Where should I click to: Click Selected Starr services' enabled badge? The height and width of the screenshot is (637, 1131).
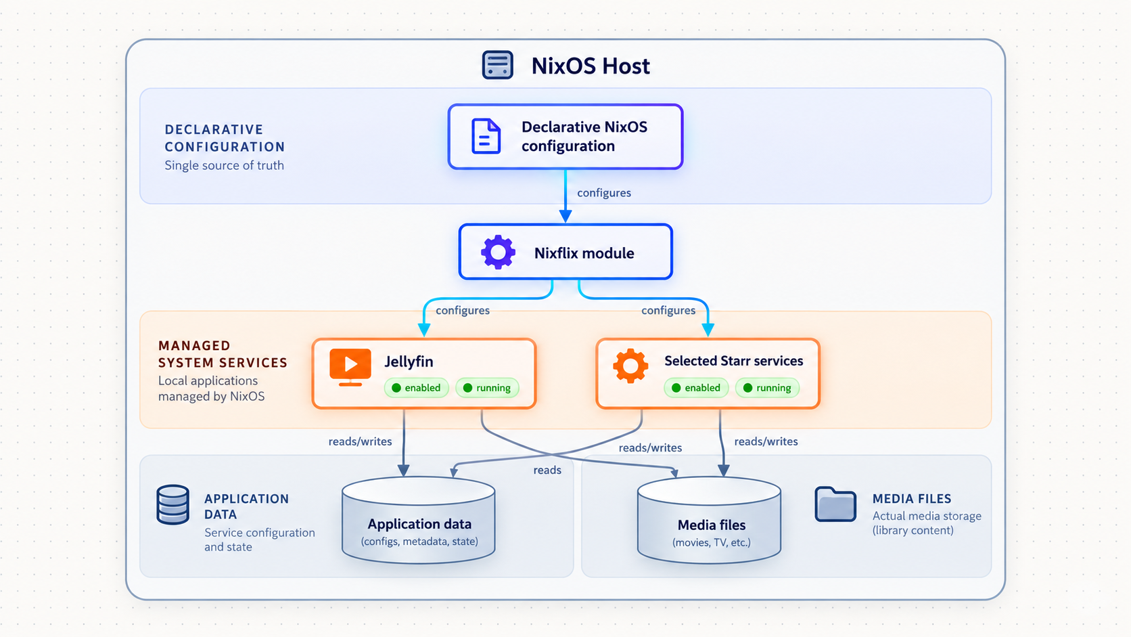(696, 388)
